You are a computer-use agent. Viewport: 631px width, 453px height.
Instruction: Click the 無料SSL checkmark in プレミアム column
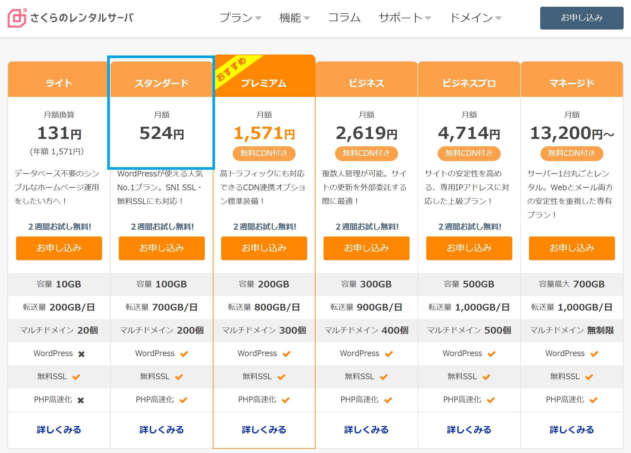pyautogui.click(x=281, y=377)
